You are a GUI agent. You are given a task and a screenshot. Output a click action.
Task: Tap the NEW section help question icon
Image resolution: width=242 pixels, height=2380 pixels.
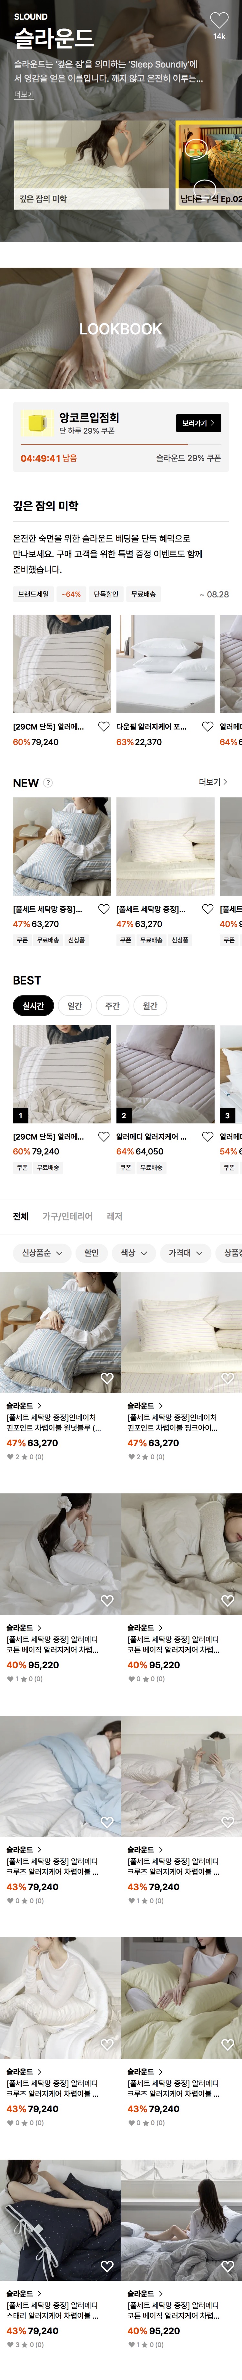click(x=48, y=783)
